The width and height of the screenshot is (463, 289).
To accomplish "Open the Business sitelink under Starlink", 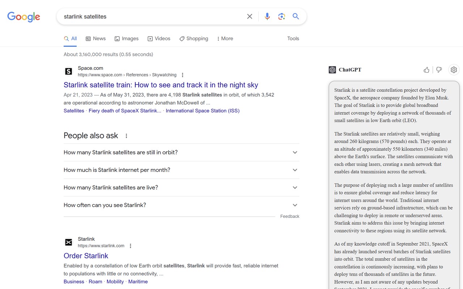I will (74, 282).
